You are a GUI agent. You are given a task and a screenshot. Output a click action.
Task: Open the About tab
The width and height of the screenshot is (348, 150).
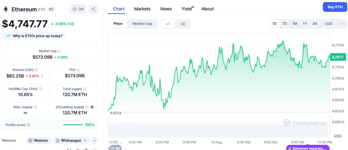(x=208, y=9)
